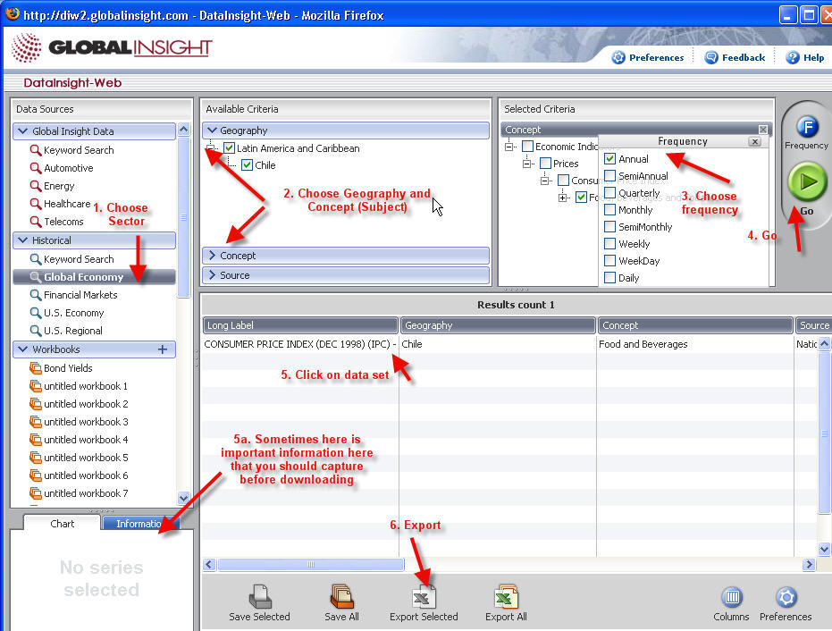Add a workbook with plus icon
Viewport: 832px width, 631px height.
pos(163,349)
